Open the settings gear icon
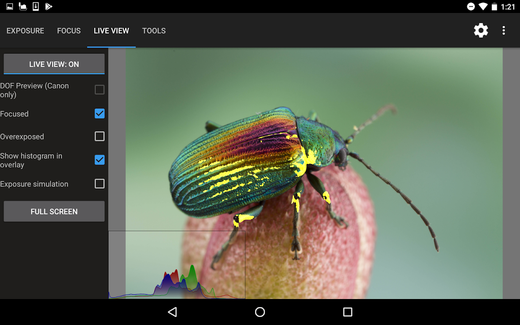This screenshot has height=325, width=520. tap(481, 30)
